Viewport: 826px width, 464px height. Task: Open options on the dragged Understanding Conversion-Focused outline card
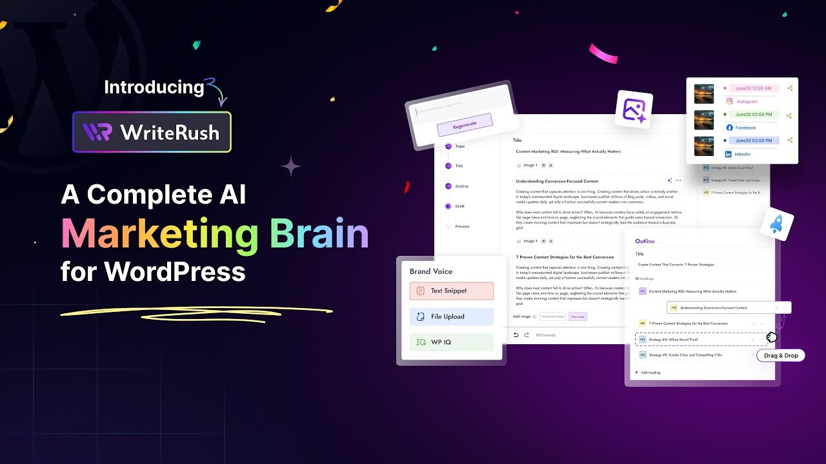click(x=785, y=308)
